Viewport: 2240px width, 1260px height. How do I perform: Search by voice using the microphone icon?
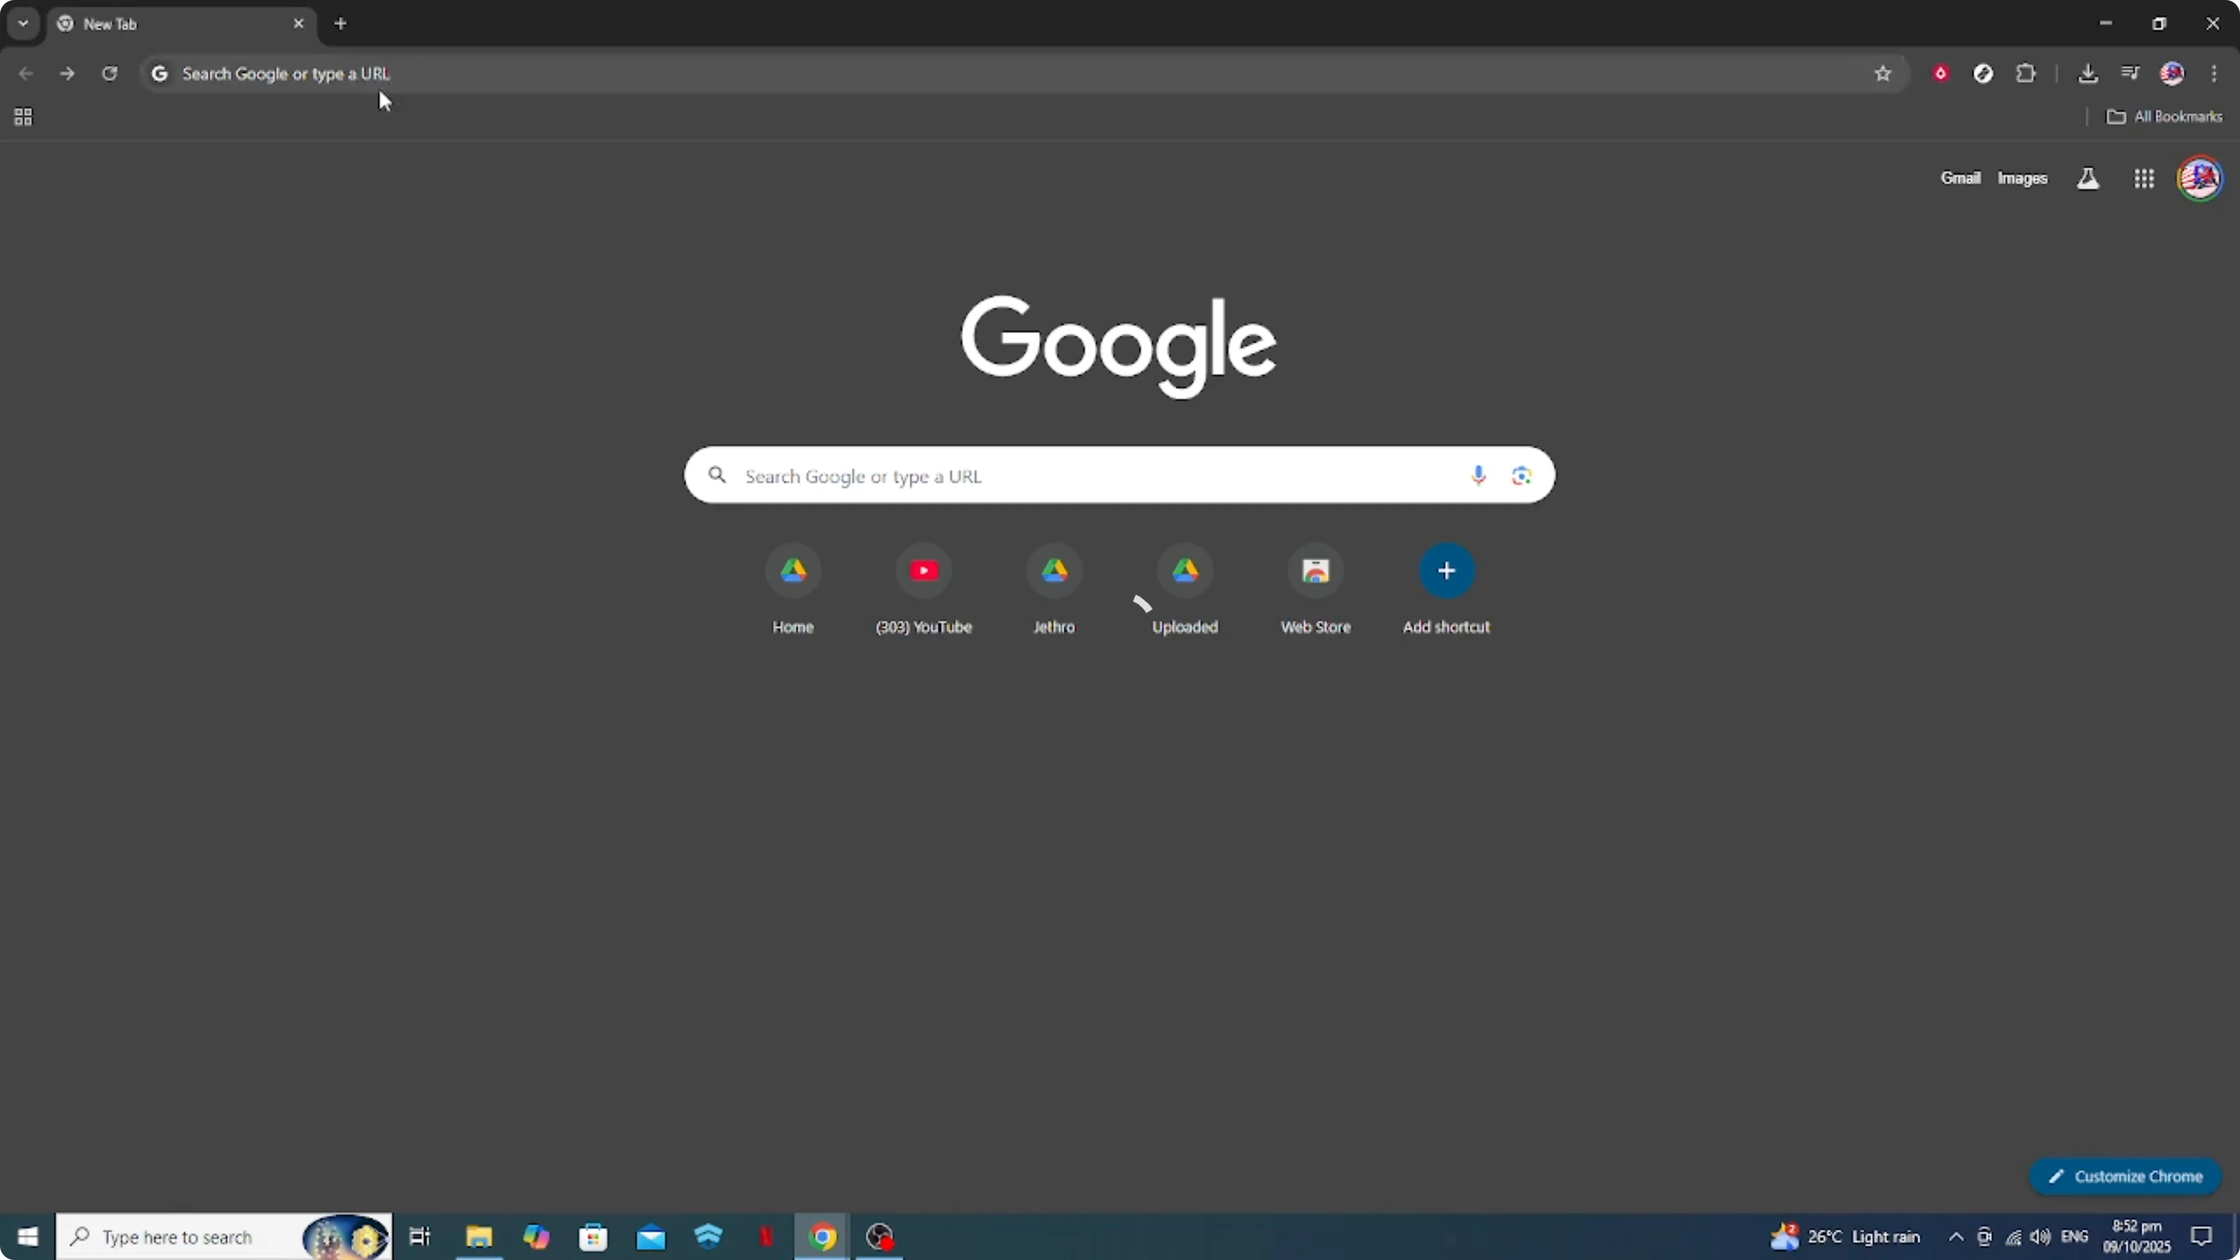1477,475
